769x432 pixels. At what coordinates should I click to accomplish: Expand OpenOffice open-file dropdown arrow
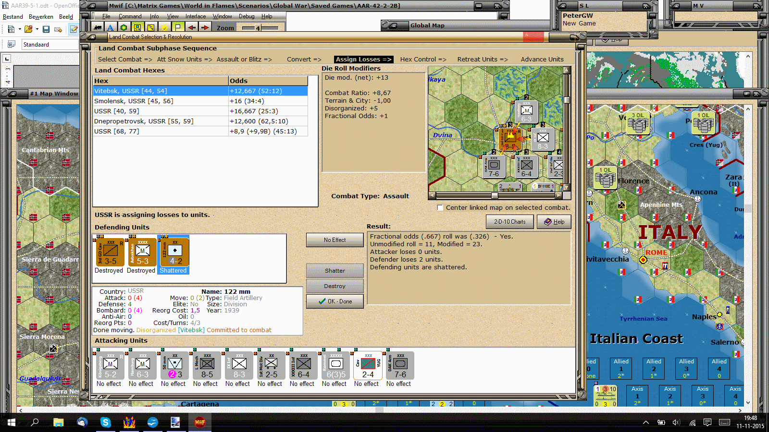tap(37, 29)
